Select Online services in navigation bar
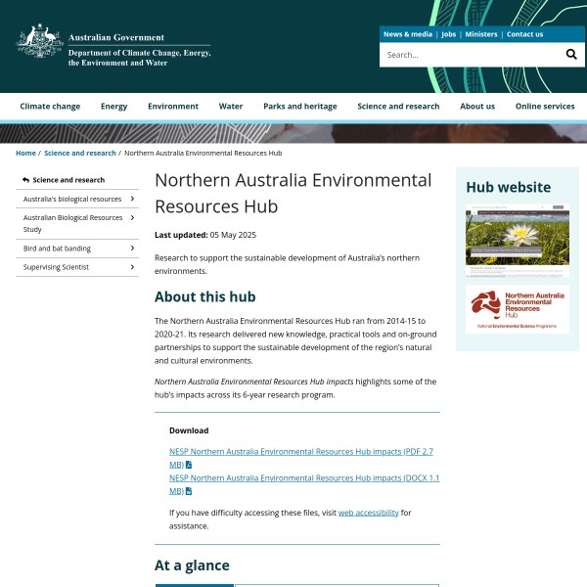Image resolution: width=587 pixels, height=587 pixels. coord(545,107)
